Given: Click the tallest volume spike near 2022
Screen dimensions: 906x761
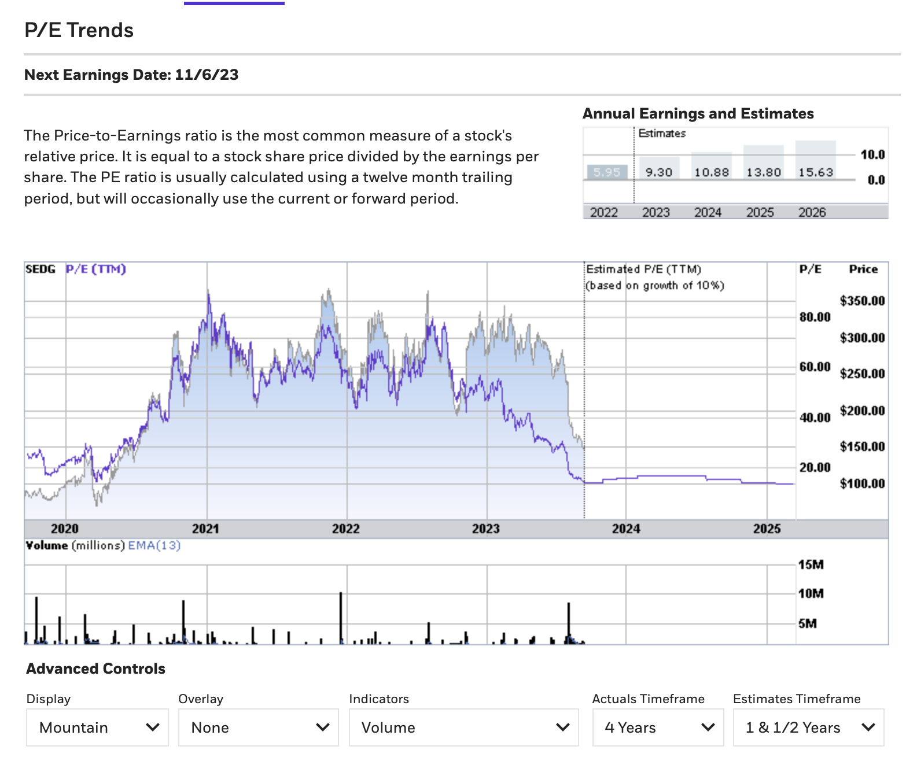Looking at the screenshot, I should pyautogui.click(x=341, y=618).
